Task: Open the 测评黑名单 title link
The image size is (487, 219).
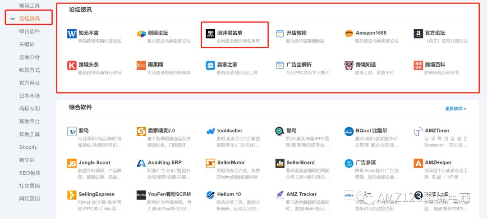Action: (x=230, y=33)
